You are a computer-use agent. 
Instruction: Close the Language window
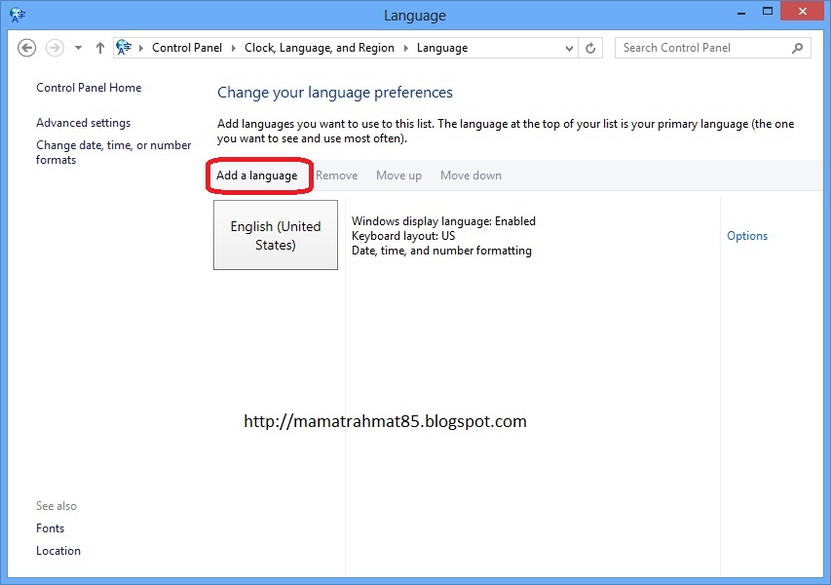[803, 11]
